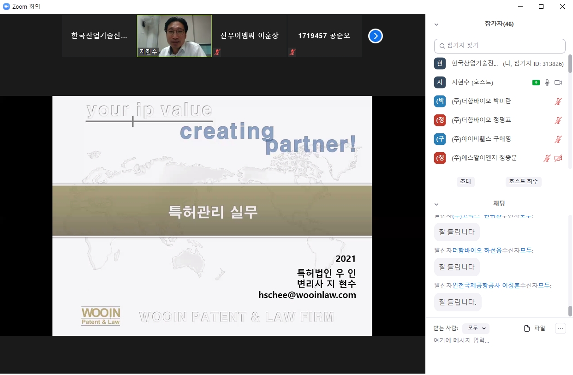Click muted mic icon for (주)더함바이오 정평표
573x375 pixels.
(x=558, y=120)
